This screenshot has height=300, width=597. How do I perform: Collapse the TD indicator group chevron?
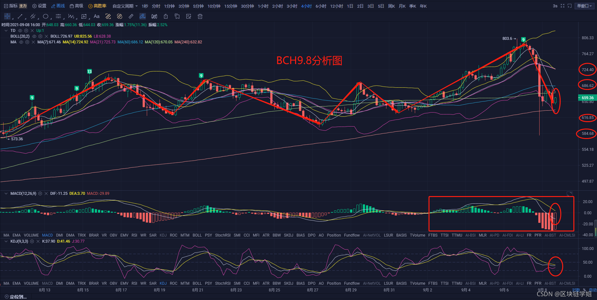[6, 31]
